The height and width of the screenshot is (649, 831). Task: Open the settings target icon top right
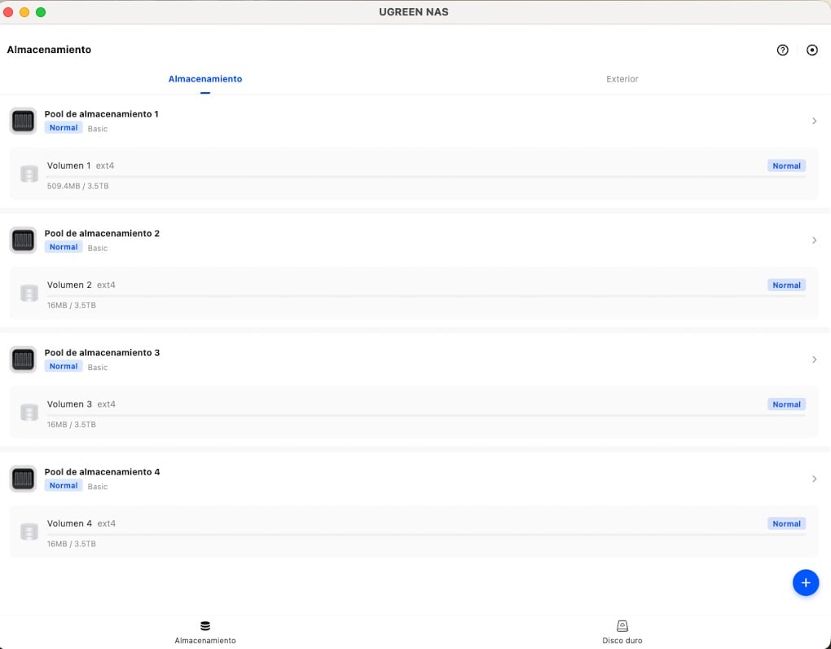point(811,50)
